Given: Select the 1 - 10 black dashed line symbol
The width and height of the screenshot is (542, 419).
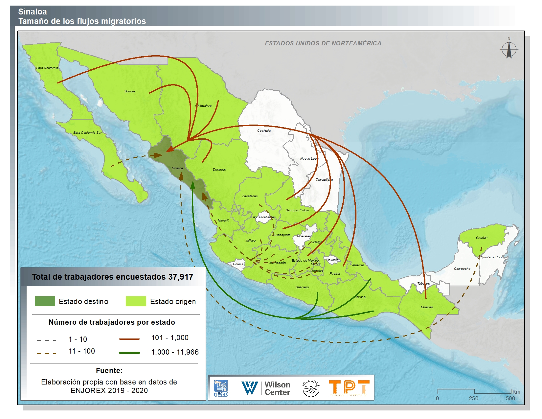Looking at the screenshot, I should click(46, 340).
